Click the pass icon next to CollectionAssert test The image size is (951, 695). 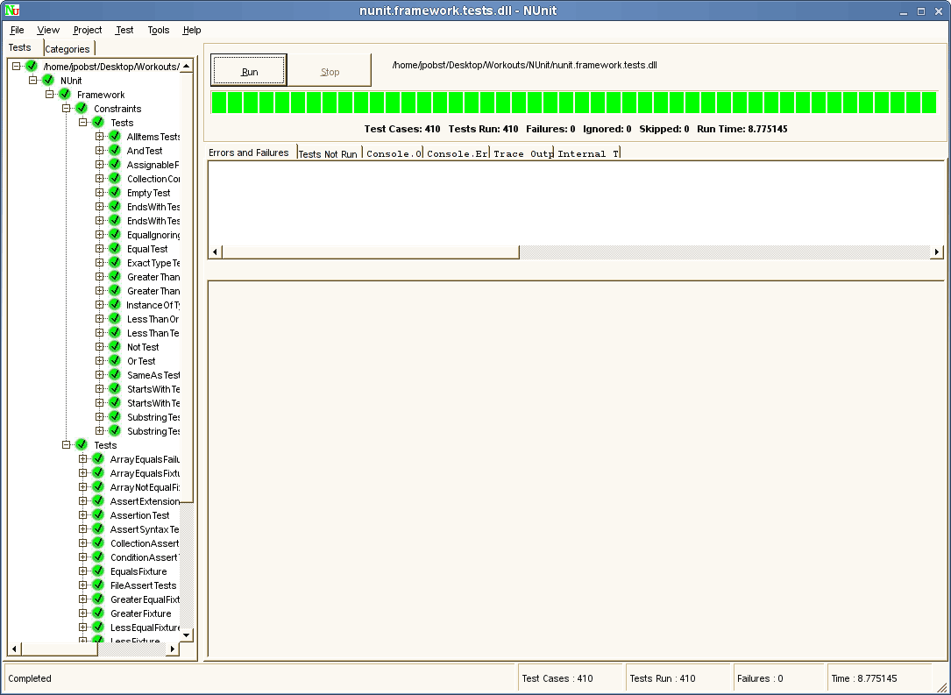[x=98, y=543]
